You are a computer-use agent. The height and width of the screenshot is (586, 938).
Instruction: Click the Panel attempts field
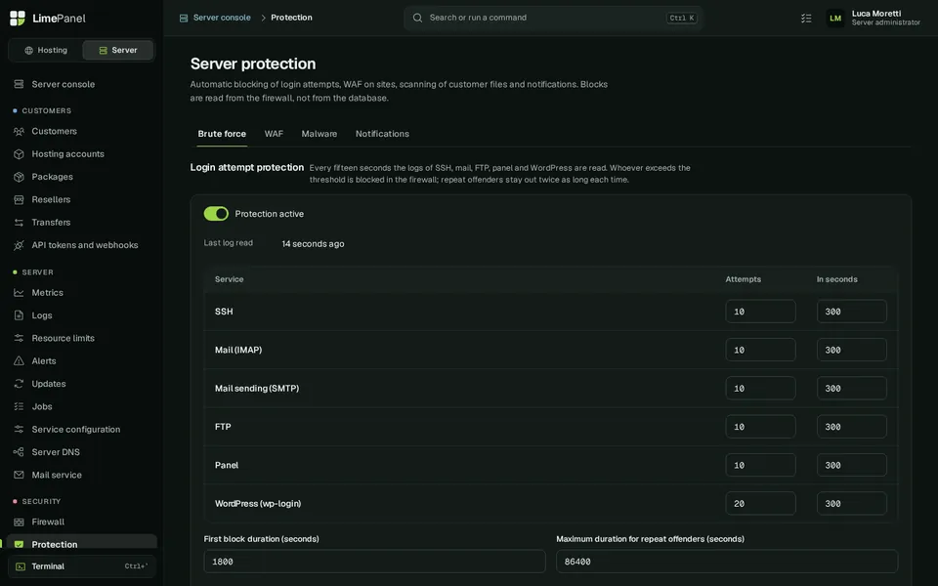click(760, 465)
